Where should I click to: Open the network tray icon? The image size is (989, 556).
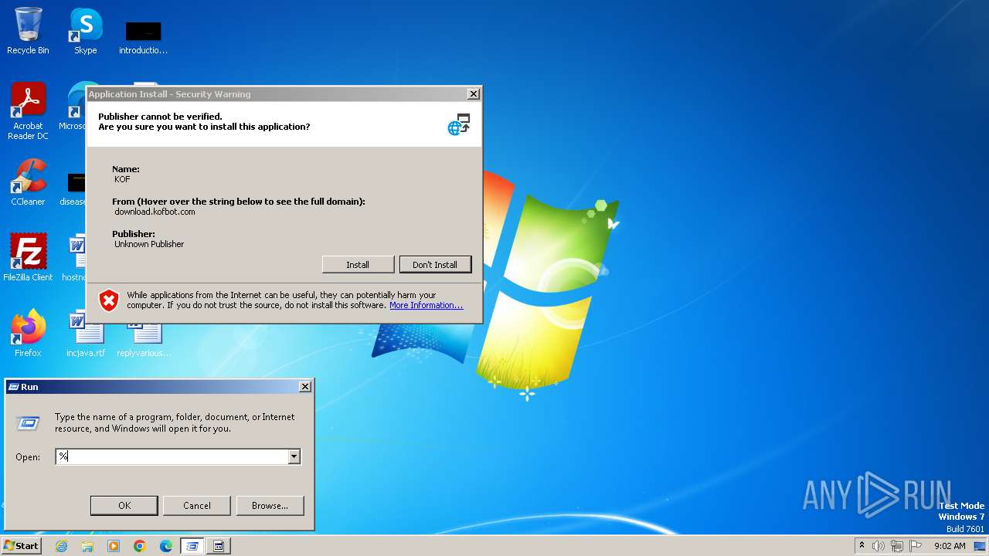pyautogui.click(x=898, y=546)
